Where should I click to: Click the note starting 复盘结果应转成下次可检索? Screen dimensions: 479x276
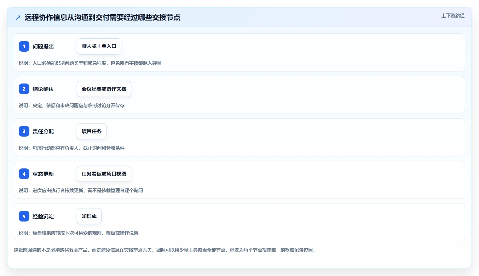point(79,233)
